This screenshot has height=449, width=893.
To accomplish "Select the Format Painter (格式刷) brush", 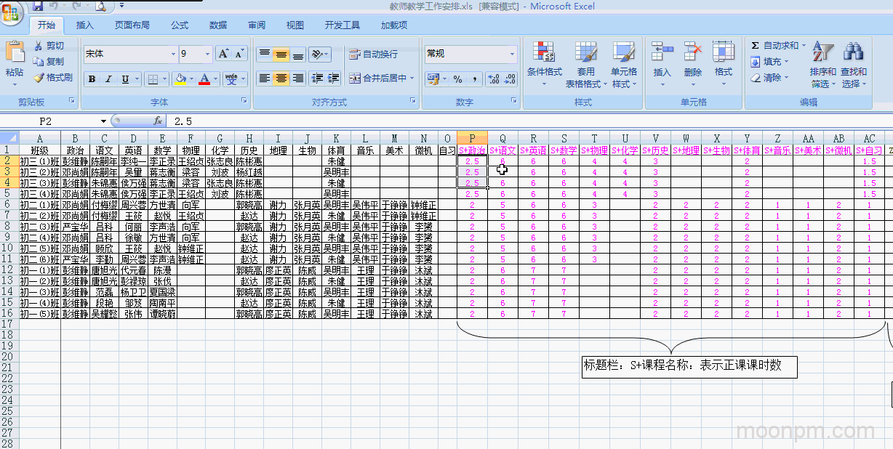I will 39,77.
